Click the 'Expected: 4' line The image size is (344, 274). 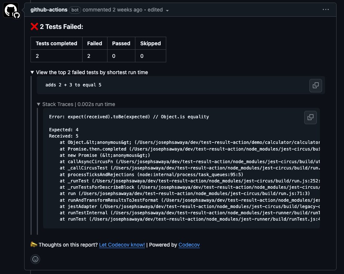(x=64, y=129)
